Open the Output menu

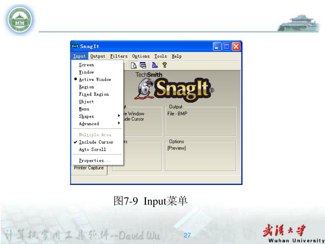98,56
